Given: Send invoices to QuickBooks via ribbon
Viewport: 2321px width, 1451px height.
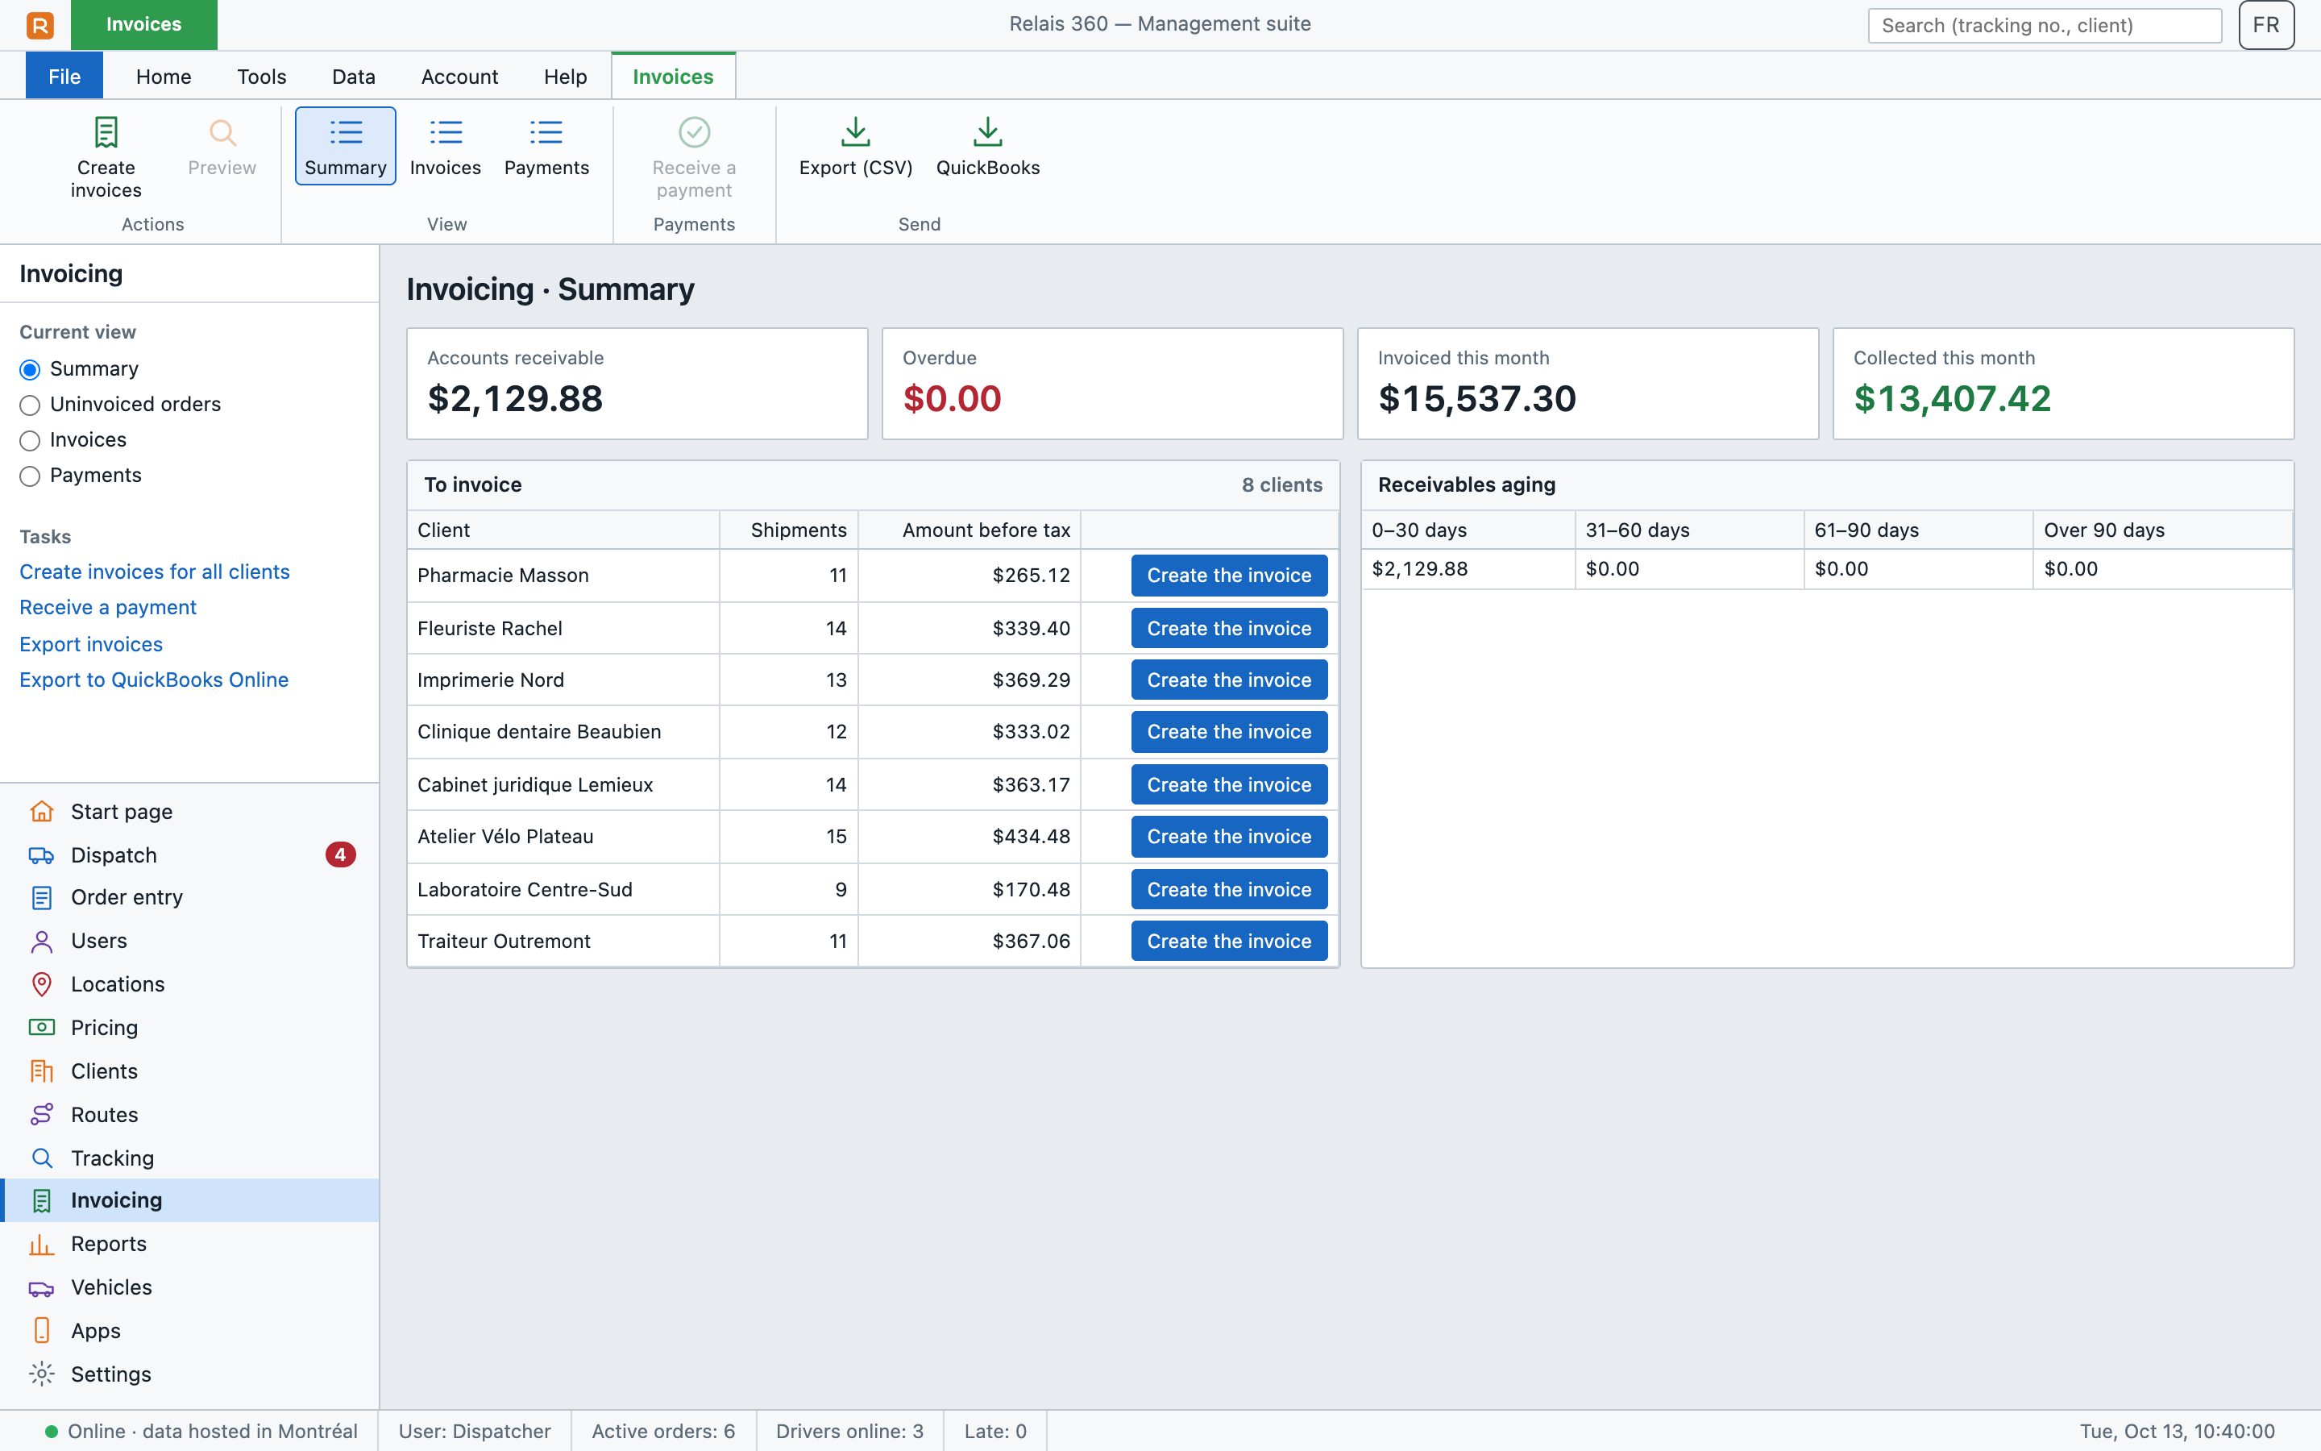Looking at the screenshot, I should [988, 146].
